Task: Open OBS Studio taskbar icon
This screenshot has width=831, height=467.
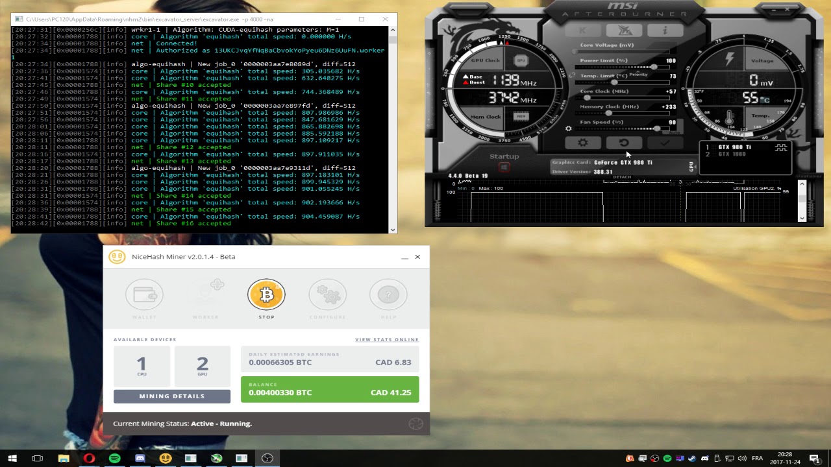Action: [267, 459]
